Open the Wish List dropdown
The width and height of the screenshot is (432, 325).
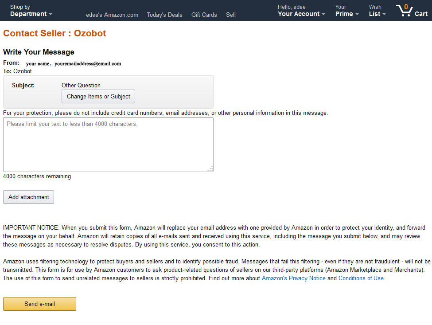point(377,11)
